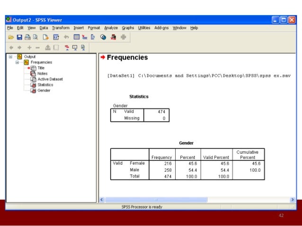Click the Frequencies heading in the output pane
The width and height of the screenshot is (302, 226).
[127, 57]
